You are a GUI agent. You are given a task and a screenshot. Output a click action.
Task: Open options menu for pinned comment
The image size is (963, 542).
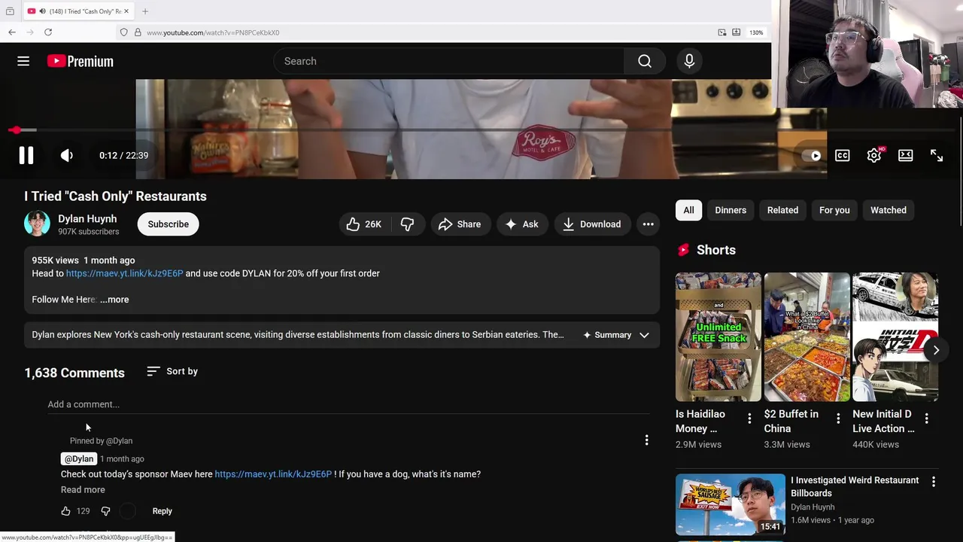(646, 440)
